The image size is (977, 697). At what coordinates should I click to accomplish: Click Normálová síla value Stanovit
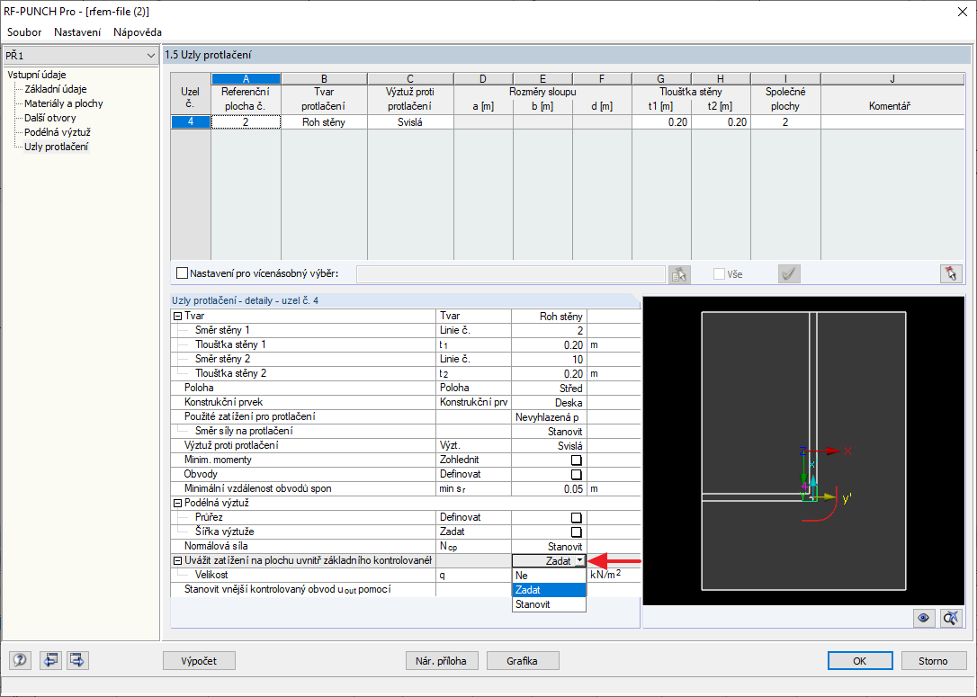[x=549, y=546]
